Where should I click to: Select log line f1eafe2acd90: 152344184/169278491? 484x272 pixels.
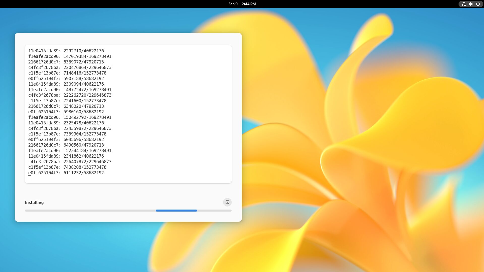point(70,151)
